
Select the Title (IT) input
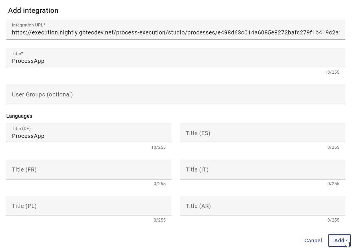[x=263, y=170]
